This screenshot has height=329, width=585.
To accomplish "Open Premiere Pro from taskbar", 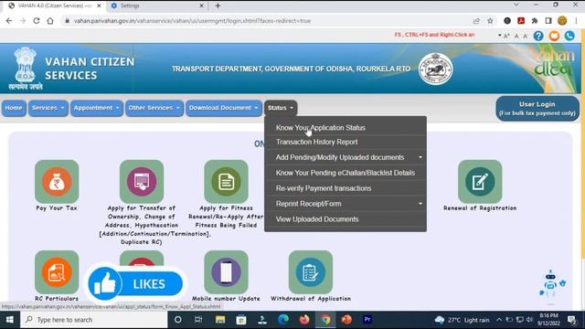I will click(x=367, y=320).
